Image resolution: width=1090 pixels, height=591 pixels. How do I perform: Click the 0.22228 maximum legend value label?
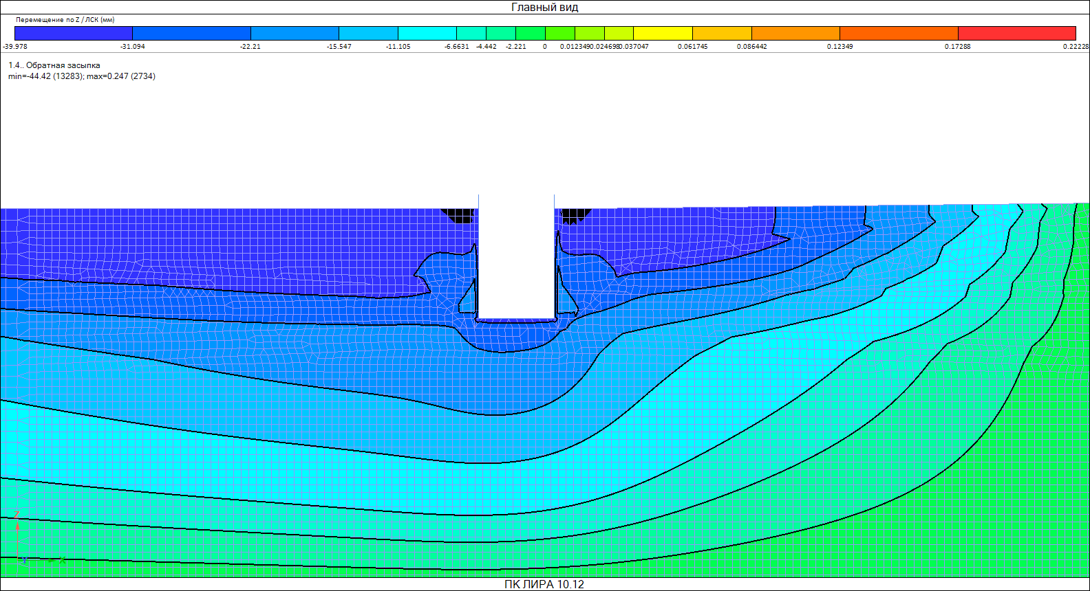(x=1076, y=47)
